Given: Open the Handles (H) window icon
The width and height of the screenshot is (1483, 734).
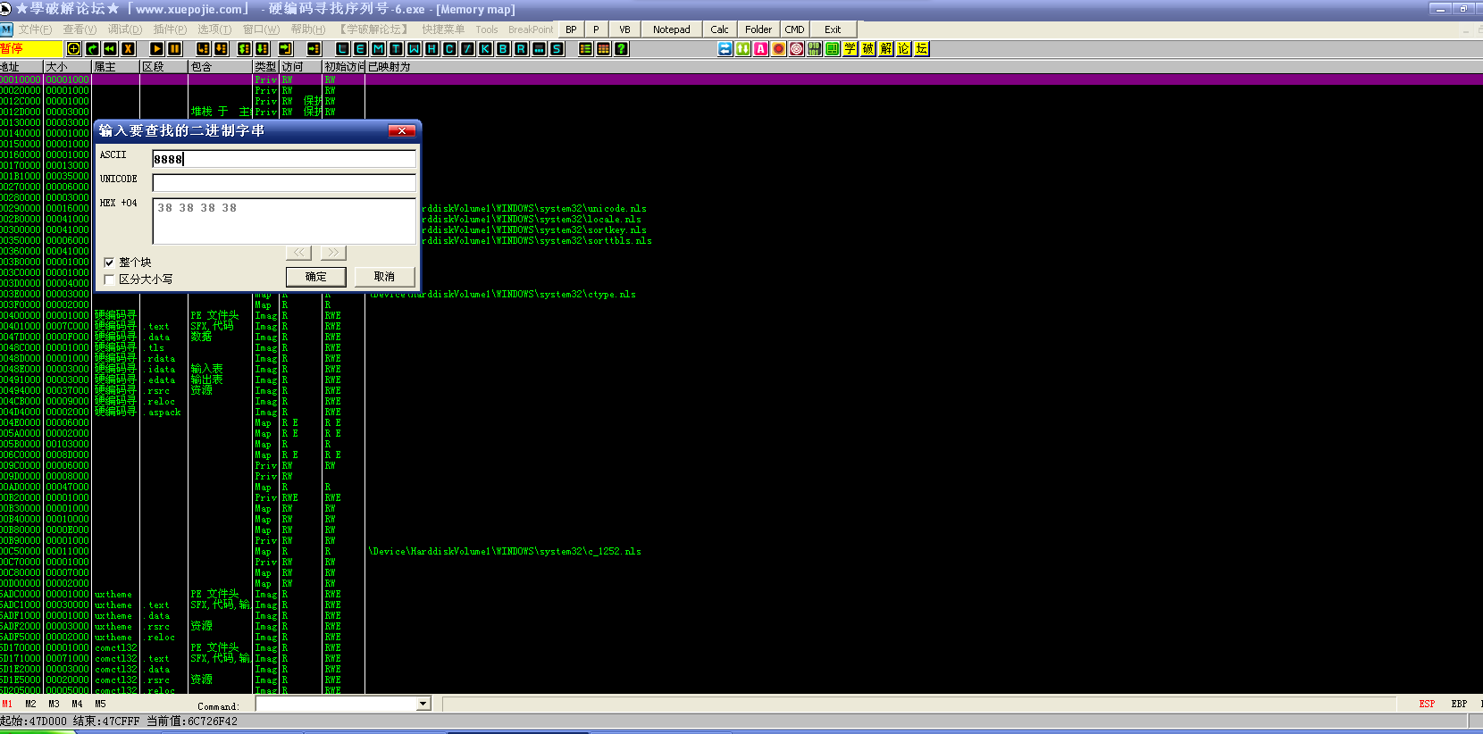Looking at the screenshot, I should coord(431,49).
